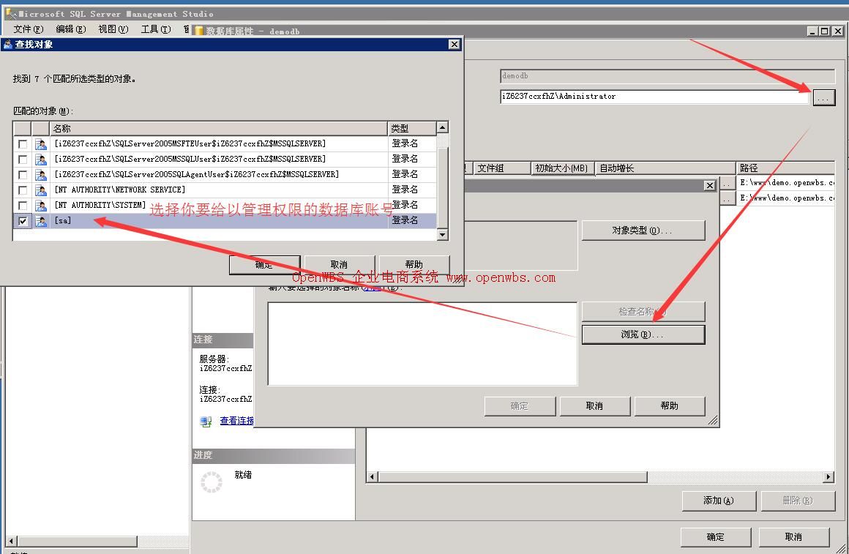Click the login icon beside the [sa] row
The width and height of the screenshot is (849, 554).
click(x=41, y=221)
